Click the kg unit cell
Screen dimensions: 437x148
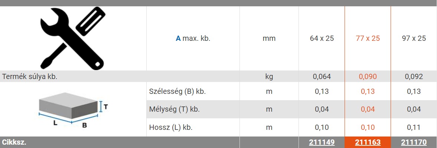point(269,77)
